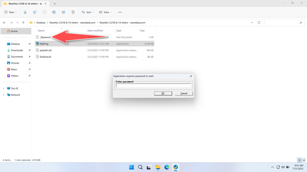307x172 pixels.
Task: Click Desktop breadcrumb in address bar
Action: [x=41, y=23]
